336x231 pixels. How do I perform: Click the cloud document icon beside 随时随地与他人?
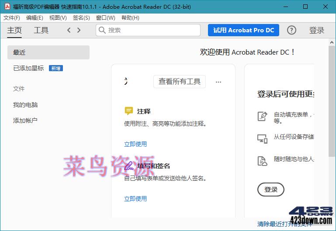[262, 161]
